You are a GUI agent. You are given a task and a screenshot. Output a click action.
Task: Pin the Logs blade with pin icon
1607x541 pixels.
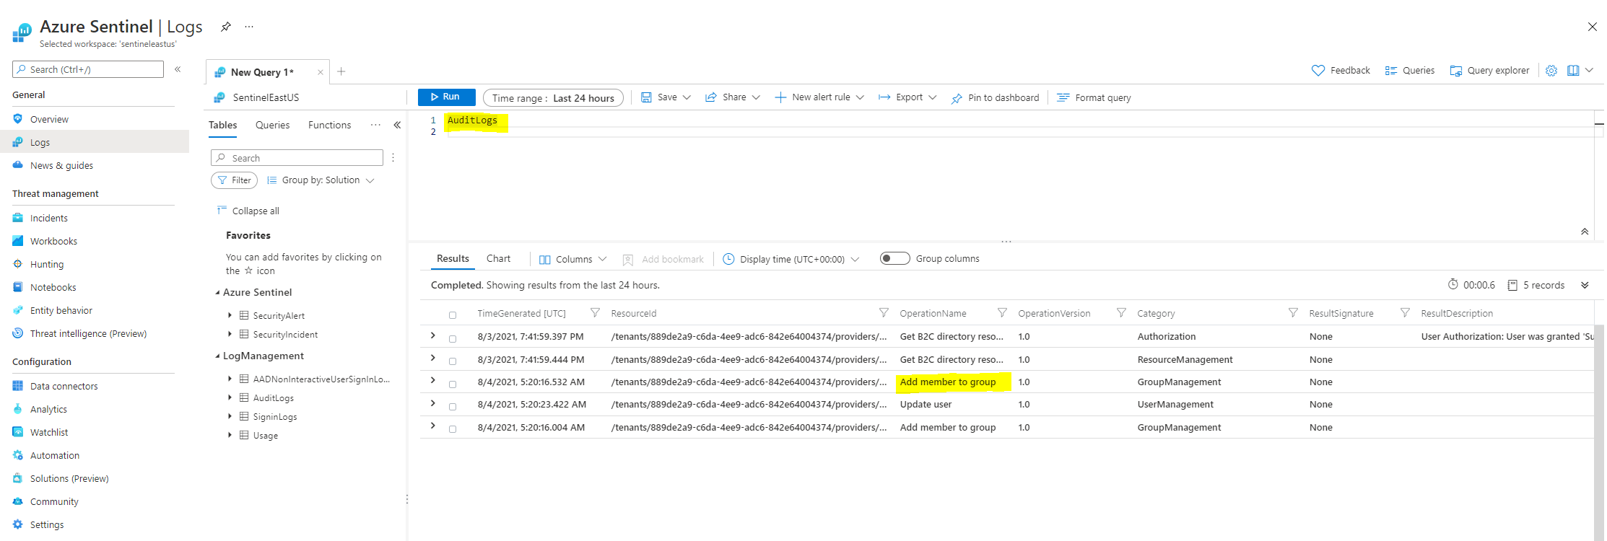(226, 27)
